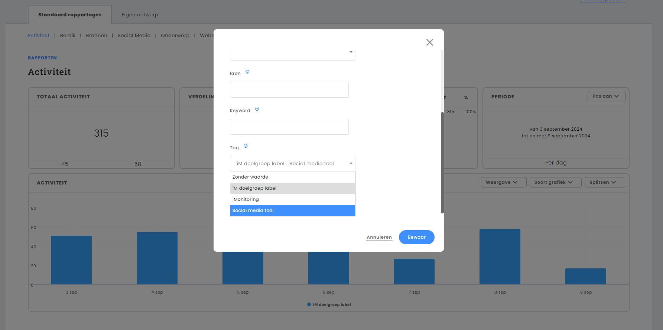This screenshot has width=663, height=330.
Task: Switch to the 'Eigen ontwerp' tab
Action: pyautogui.click(x=140, y=15)
